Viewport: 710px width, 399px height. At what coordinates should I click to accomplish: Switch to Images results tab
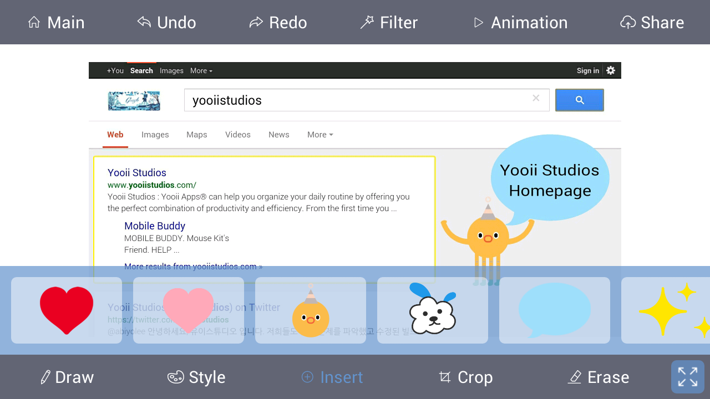pyautogui.click(x=155, y=135)
